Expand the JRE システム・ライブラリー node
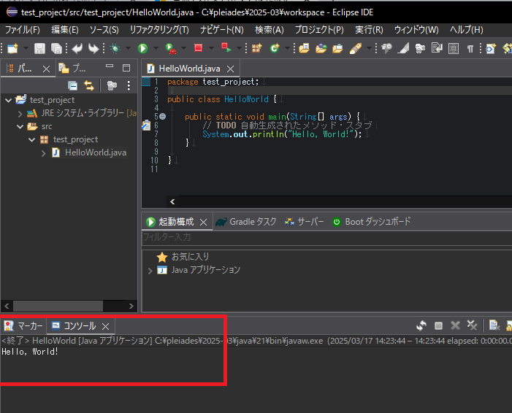This screenshot has width=512, height=413. click(x=20, y=114)
